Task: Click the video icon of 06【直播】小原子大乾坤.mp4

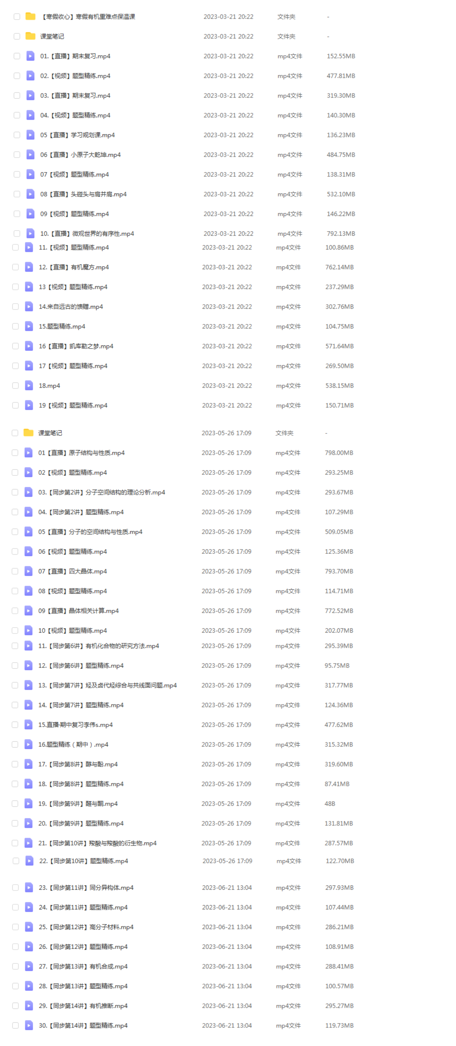Action: coord(30,154)
